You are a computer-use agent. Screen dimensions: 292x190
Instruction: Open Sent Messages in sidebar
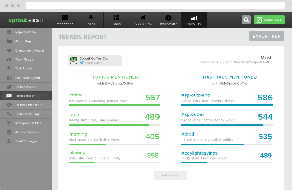tap(26, 141)
